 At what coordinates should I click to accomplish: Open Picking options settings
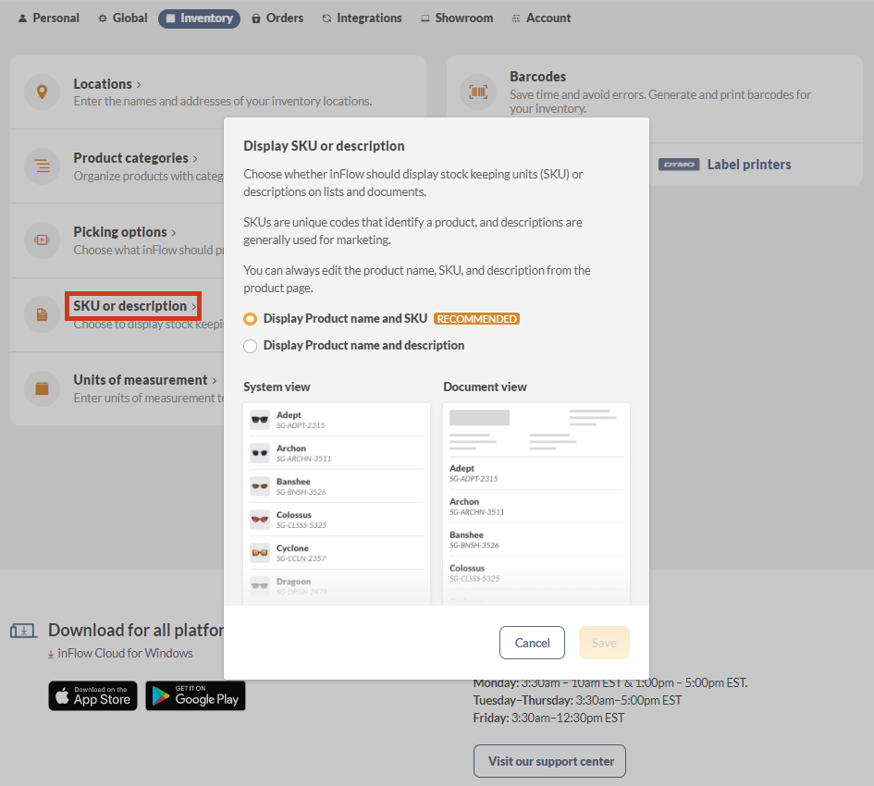(125, 232)
